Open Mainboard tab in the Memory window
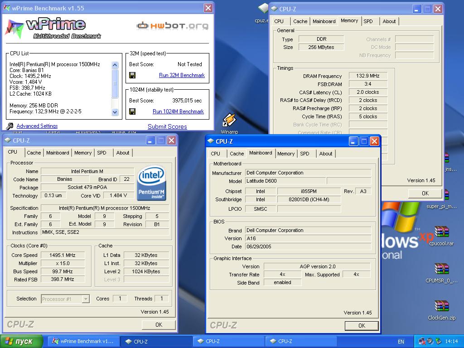 point(324,21)
